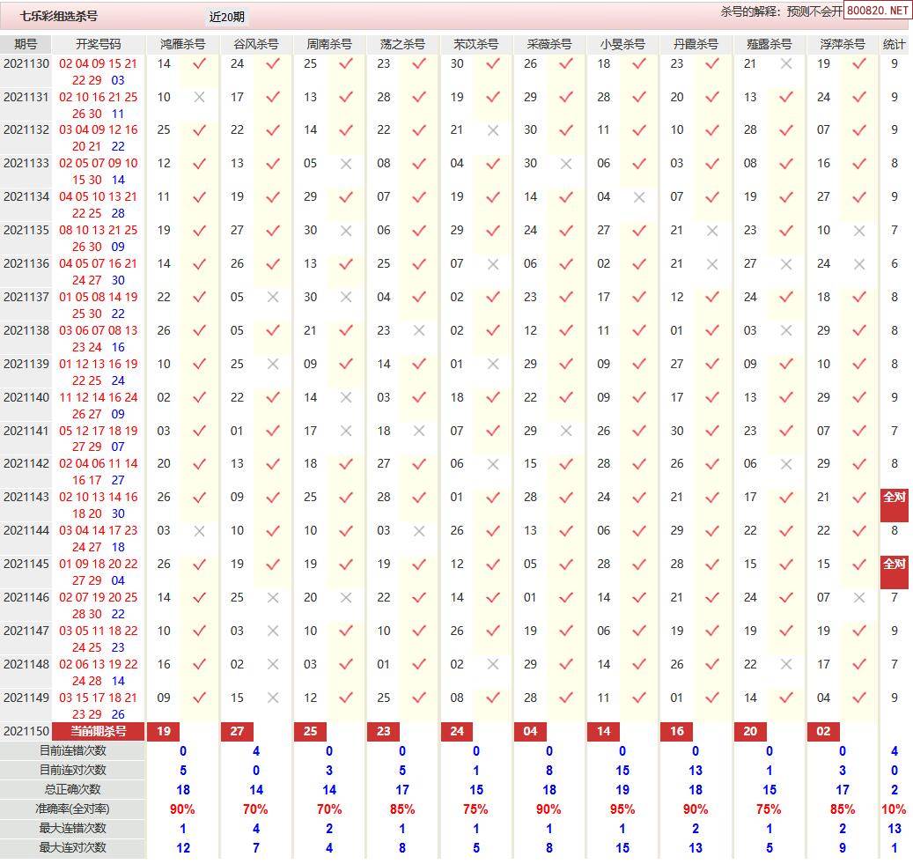Click the 浮萍杀号 column header
Image resolution: width=913 pixels, height=864 pixels.
[843, 44]
